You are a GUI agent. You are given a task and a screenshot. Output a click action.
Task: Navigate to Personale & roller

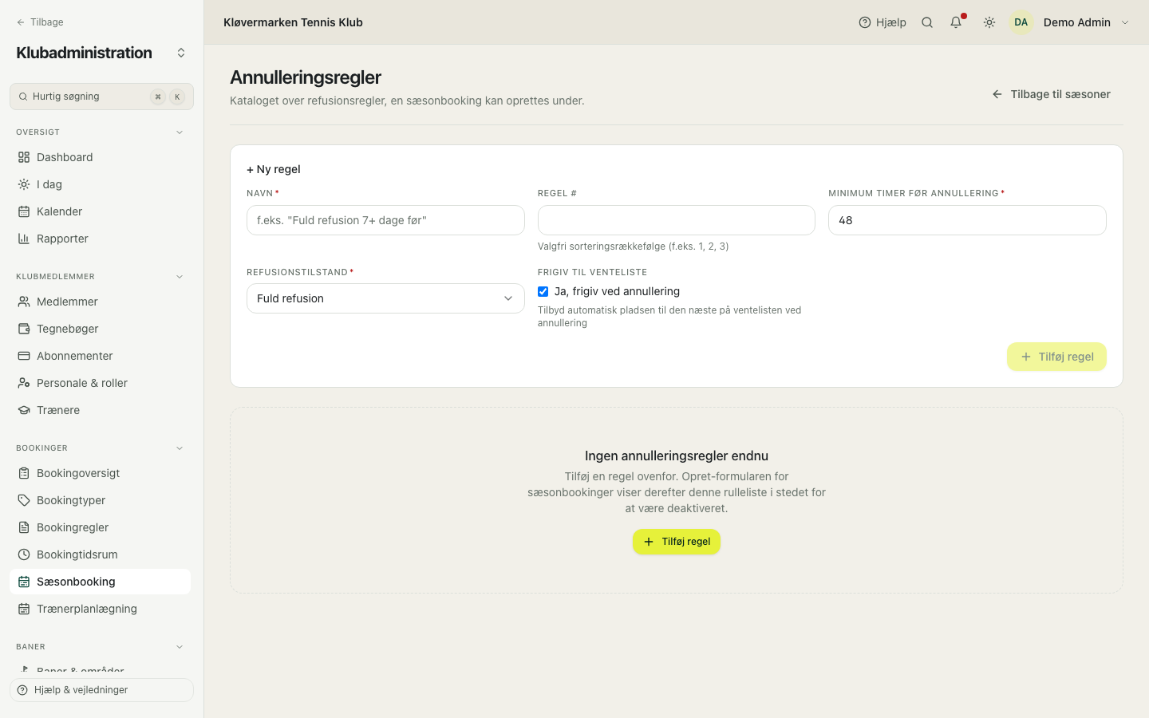pos(100,383)
